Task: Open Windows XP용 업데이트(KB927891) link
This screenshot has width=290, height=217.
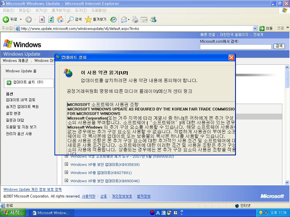Action: tap(101, 173)
